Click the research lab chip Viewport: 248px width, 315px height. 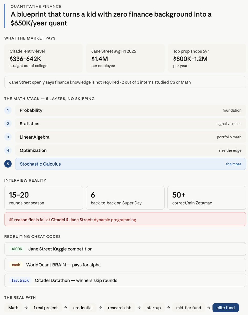[x=119, y=308]
